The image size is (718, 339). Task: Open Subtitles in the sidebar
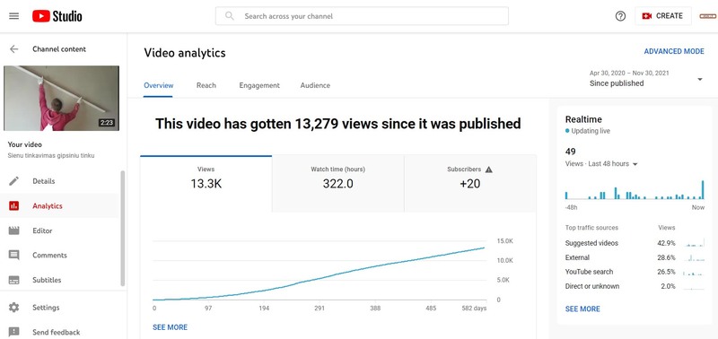point(59,280)
